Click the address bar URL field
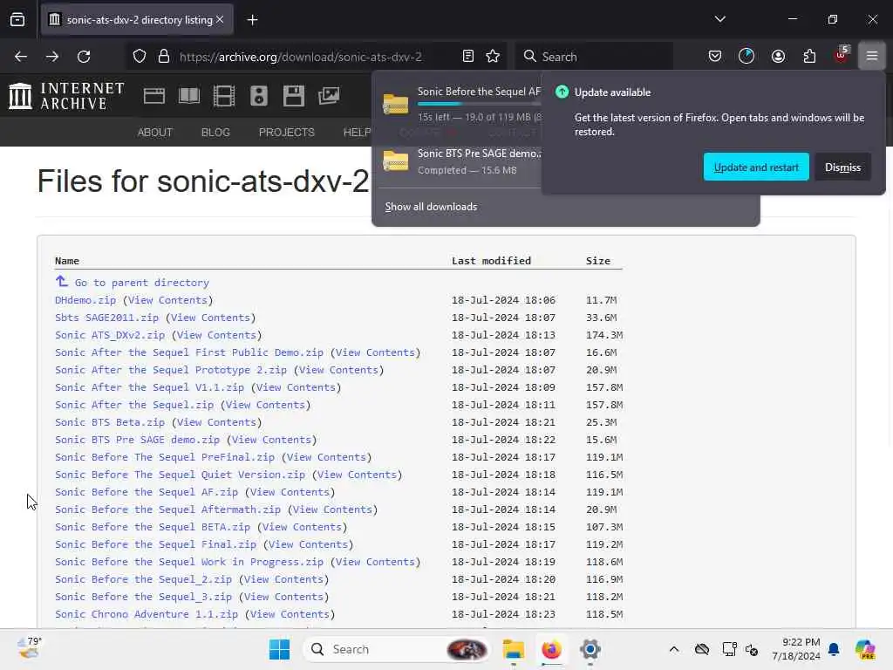This screenshot has width=893, height=670. tap(300, 57)
